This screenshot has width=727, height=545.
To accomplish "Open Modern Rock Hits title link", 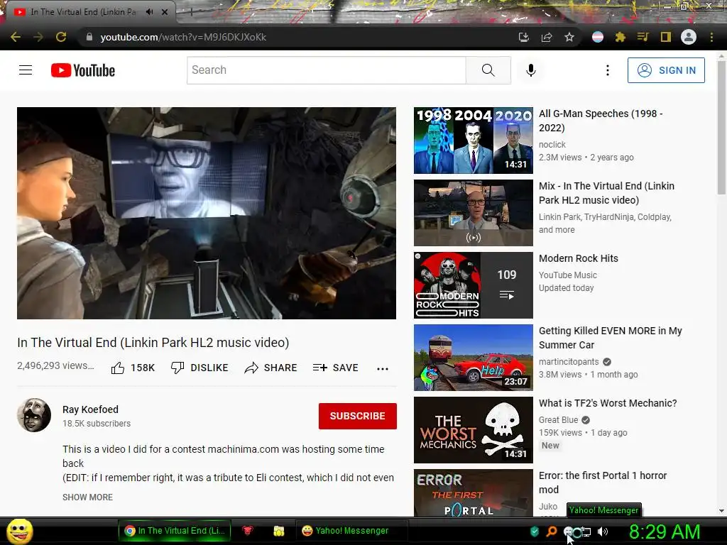I will [578, 258].
